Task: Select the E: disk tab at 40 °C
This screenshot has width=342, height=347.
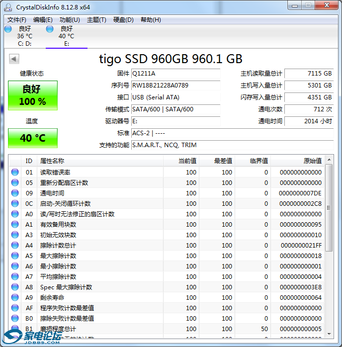Action: click(67, 36)
